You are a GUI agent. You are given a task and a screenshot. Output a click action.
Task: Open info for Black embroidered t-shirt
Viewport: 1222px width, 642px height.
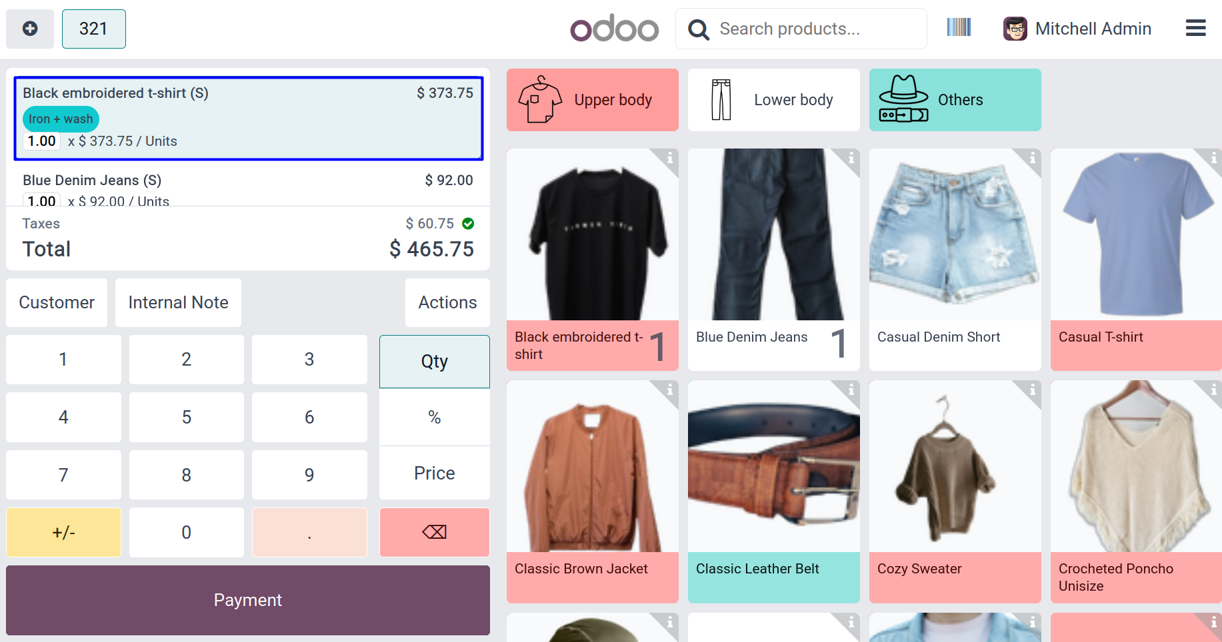tap(669, 159)
